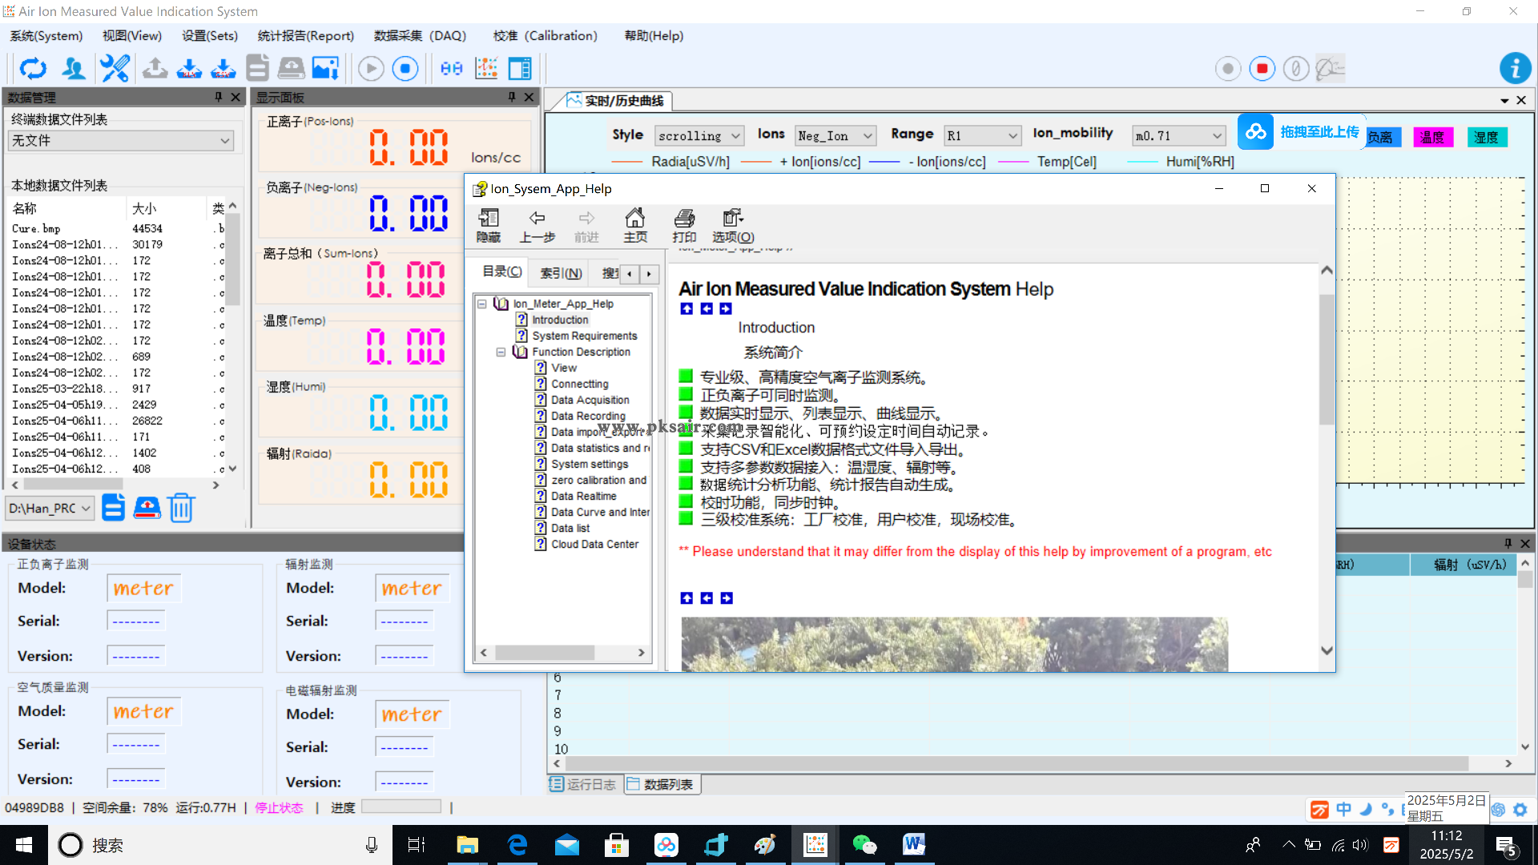Click the Print icon in help window
The height and width of the screenshot is (865, 1538).
click(684, 226)
